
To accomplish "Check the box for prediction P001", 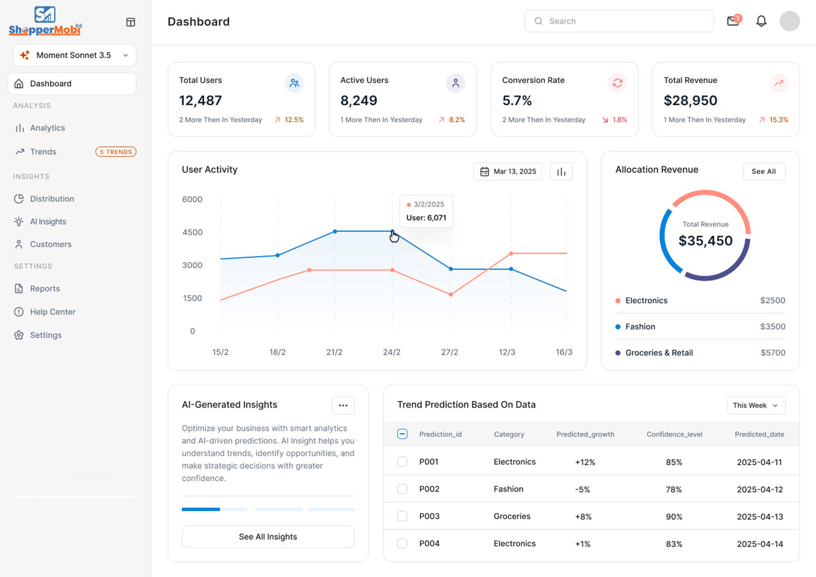I will coord(402,462).
